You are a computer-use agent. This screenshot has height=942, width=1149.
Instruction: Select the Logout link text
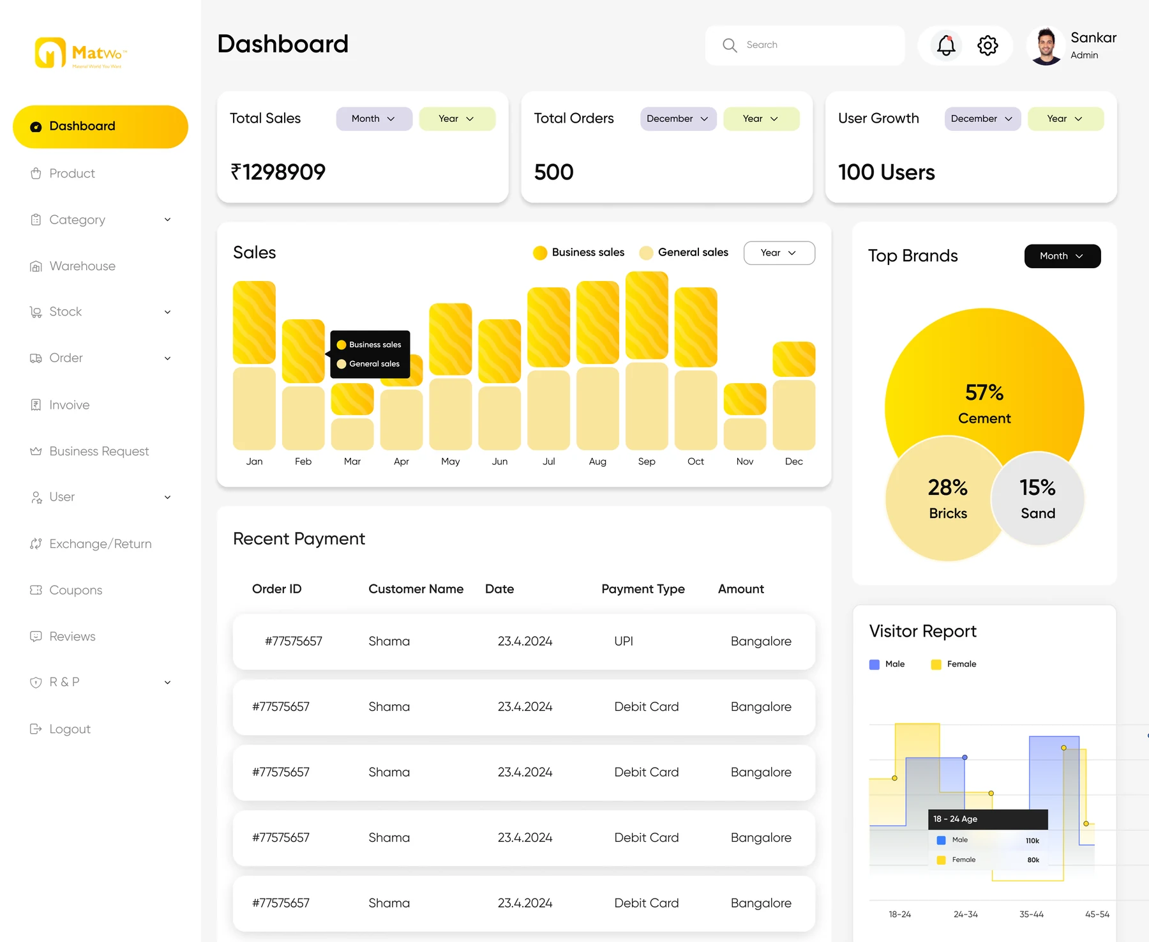(x=70, y=729)
